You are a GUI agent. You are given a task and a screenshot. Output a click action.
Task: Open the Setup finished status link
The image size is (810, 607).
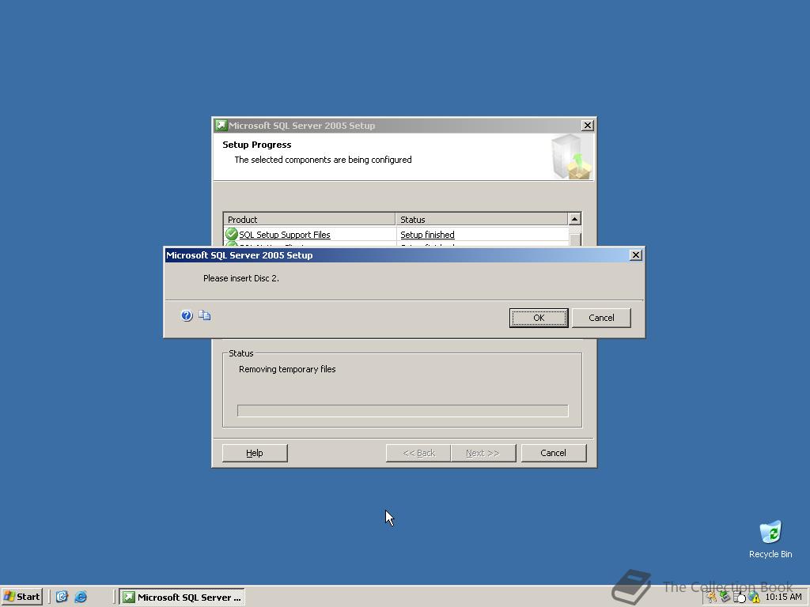pos(427,234)
